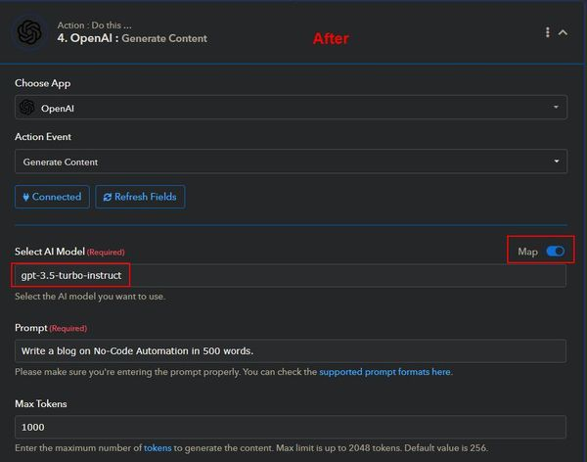Click the 'Action : Do this ...' text
The image size is (587, 462).
coord(94,25)
